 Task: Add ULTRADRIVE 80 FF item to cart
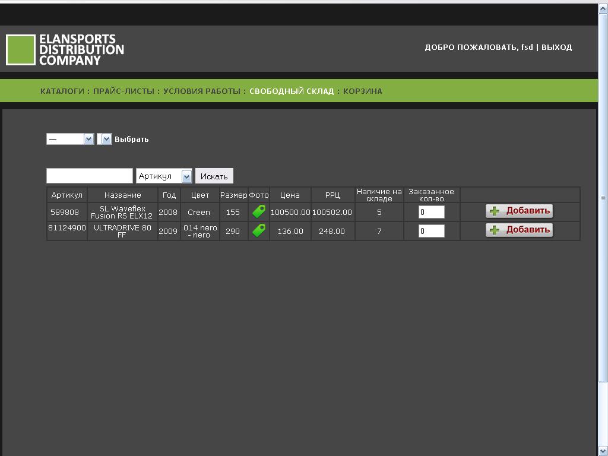[x=519, y=230]
